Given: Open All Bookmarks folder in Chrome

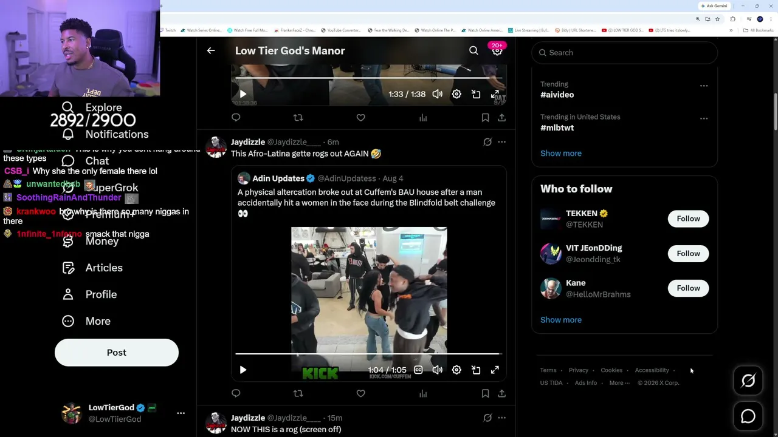Looking at the screenshot, I should click(759, 30).
